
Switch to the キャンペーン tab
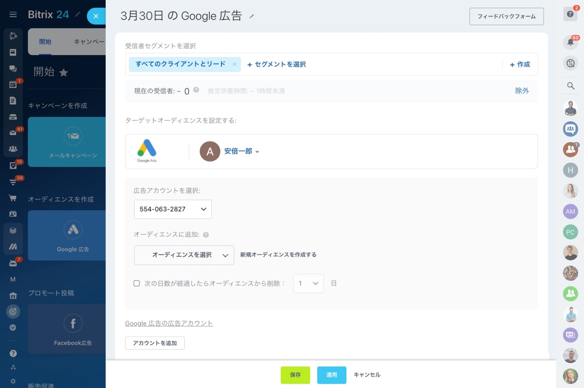(89, 42)
